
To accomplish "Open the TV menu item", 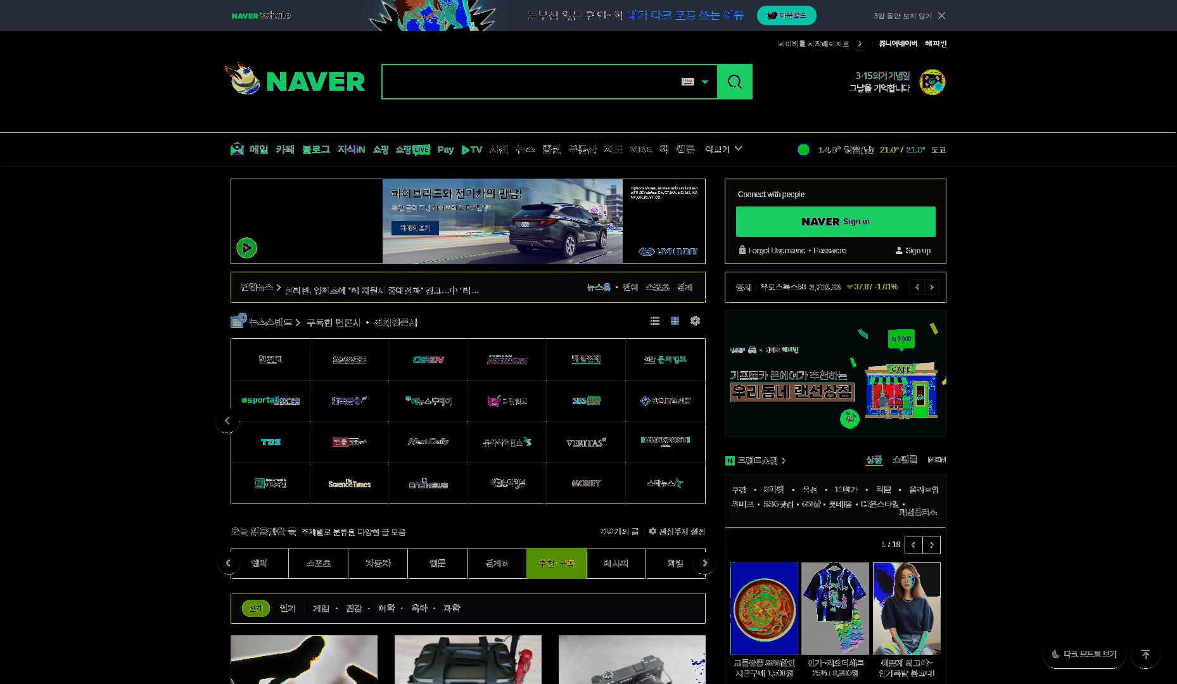I will [472, 149].
